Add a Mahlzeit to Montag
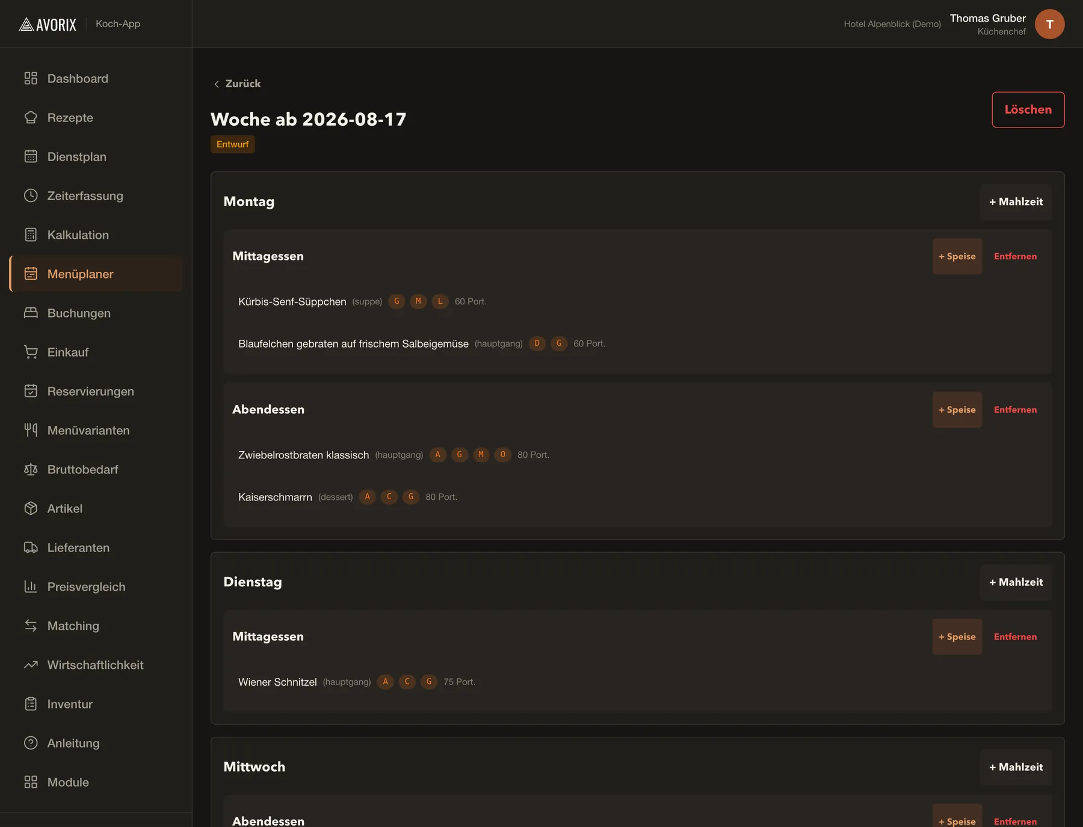Image resolution: width=1083 pixels, height=827 pixels. point(1016,202)
